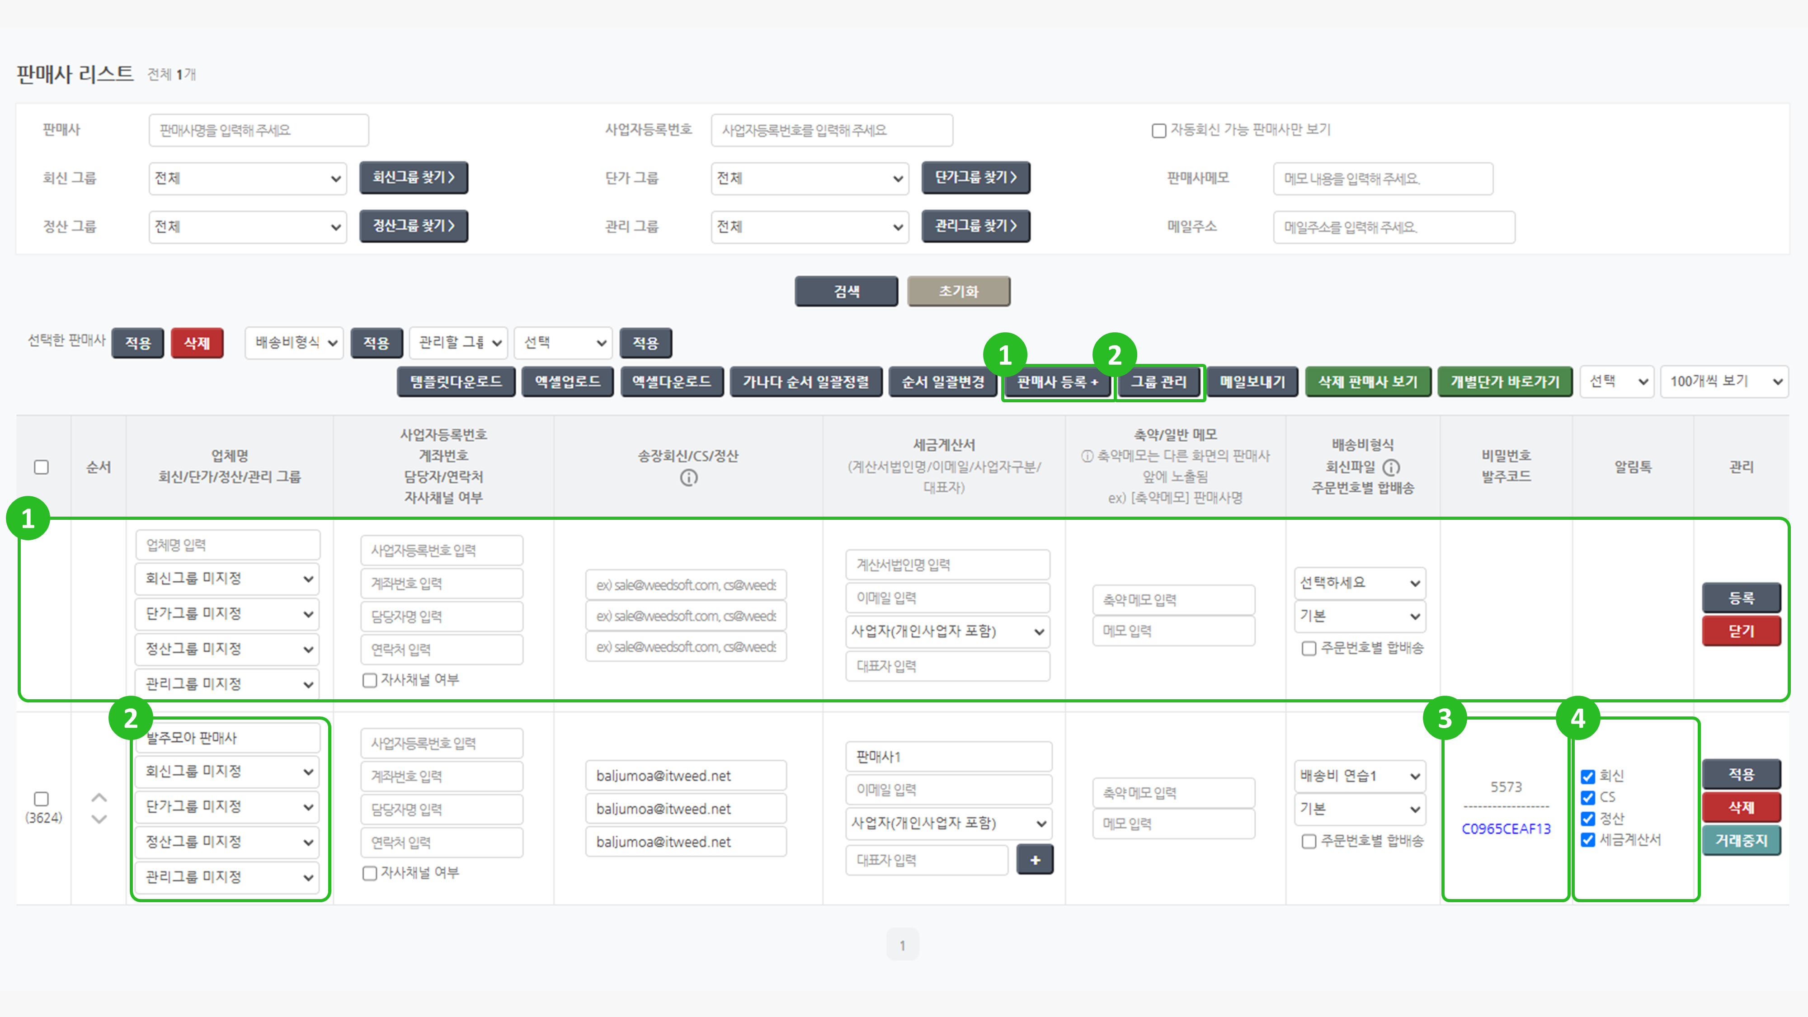Expand the 100개씩 보기 dropdown

pyautogui.click(x=1724, y=382)
